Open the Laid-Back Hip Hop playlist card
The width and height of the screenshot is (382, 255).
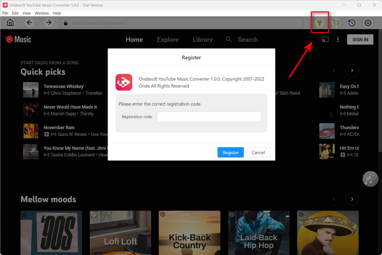259,233
